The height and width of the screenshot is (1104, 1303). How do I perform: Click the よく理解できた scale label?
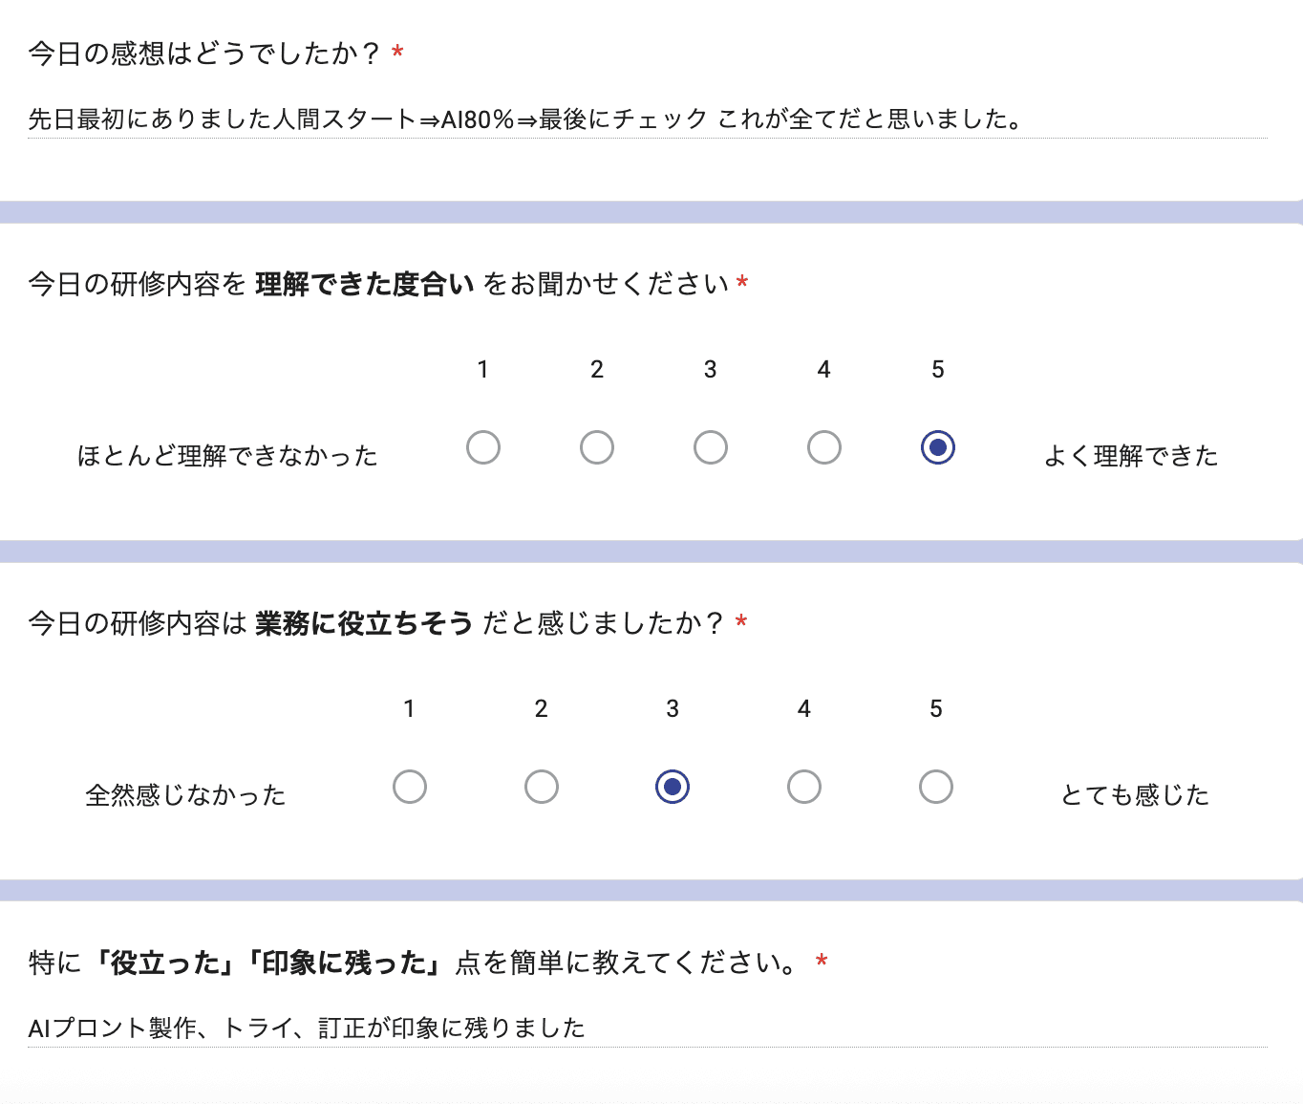(x=1131, y=456)
